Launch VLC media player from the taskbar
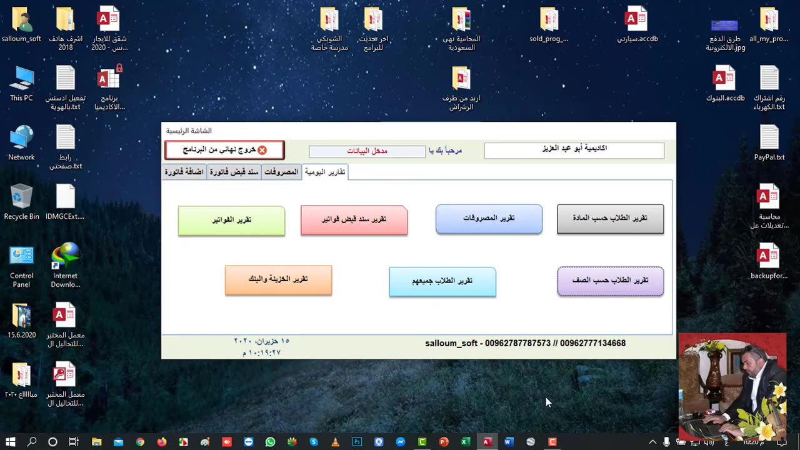This screenshot has height=450, width=800. pyautogui.click(x=335, y=442)
